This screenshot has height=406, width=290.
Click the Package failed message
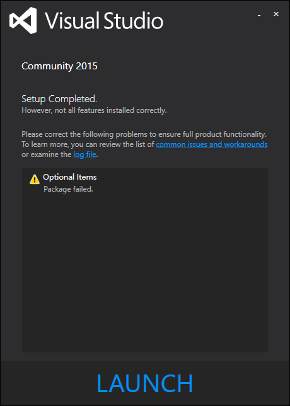tap(68, 189)
